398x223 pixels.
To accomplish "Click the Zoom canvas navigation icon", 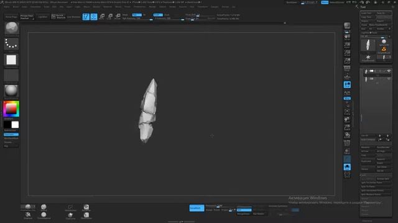I will (347, 45).
